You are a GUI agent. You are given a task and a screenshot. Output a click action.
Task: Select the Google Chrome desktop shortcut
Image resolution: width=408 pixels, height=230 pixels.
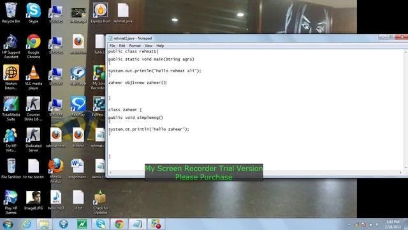[33, 47]
